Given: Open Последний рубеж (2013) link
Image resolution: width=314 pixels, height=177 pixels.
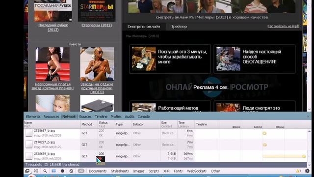Looking at the screenshot, I should coord(53,28).
